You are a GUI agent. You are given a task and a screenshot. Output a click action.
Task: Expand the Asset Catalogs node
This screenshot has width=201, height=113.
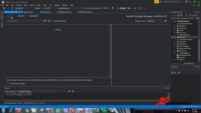point(175,46)
